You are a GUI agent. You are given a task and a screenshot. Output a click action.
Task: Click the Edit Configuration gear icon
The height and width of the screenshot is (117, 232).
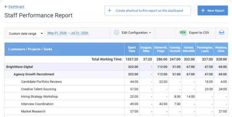(116, 33)
